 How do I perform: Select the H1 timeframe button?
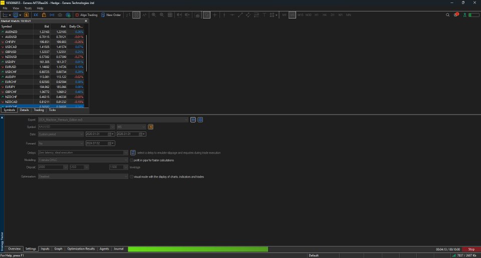pyautogui.click(x=317, y=14)
